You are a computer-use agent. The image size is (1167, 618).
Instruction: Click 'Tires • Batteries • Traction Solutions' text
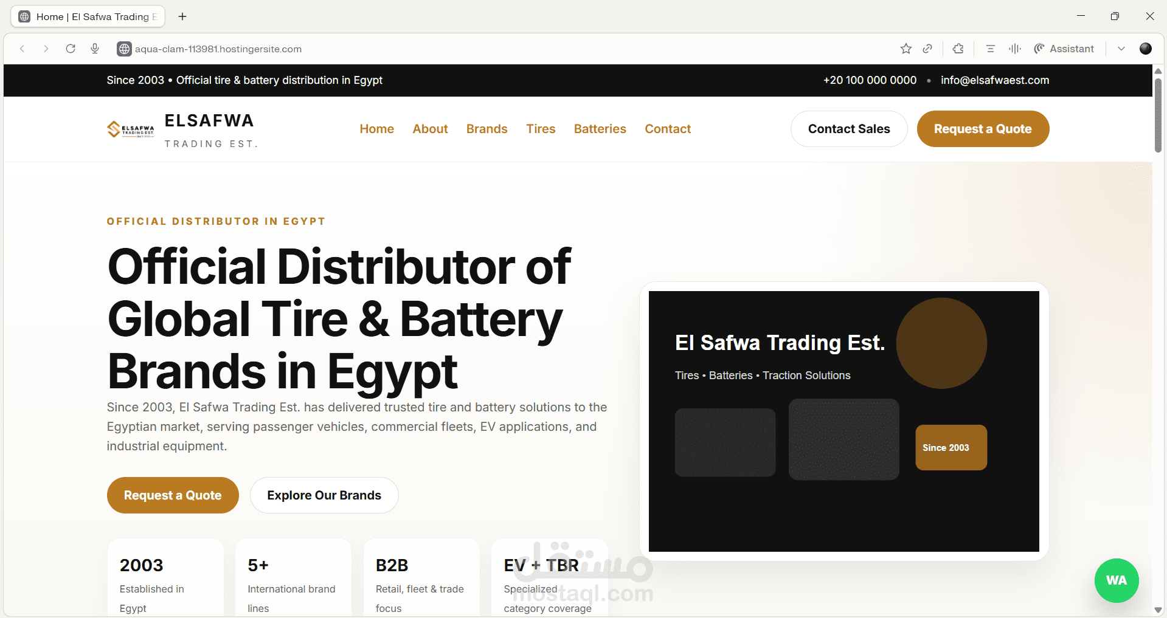[763, 376]
